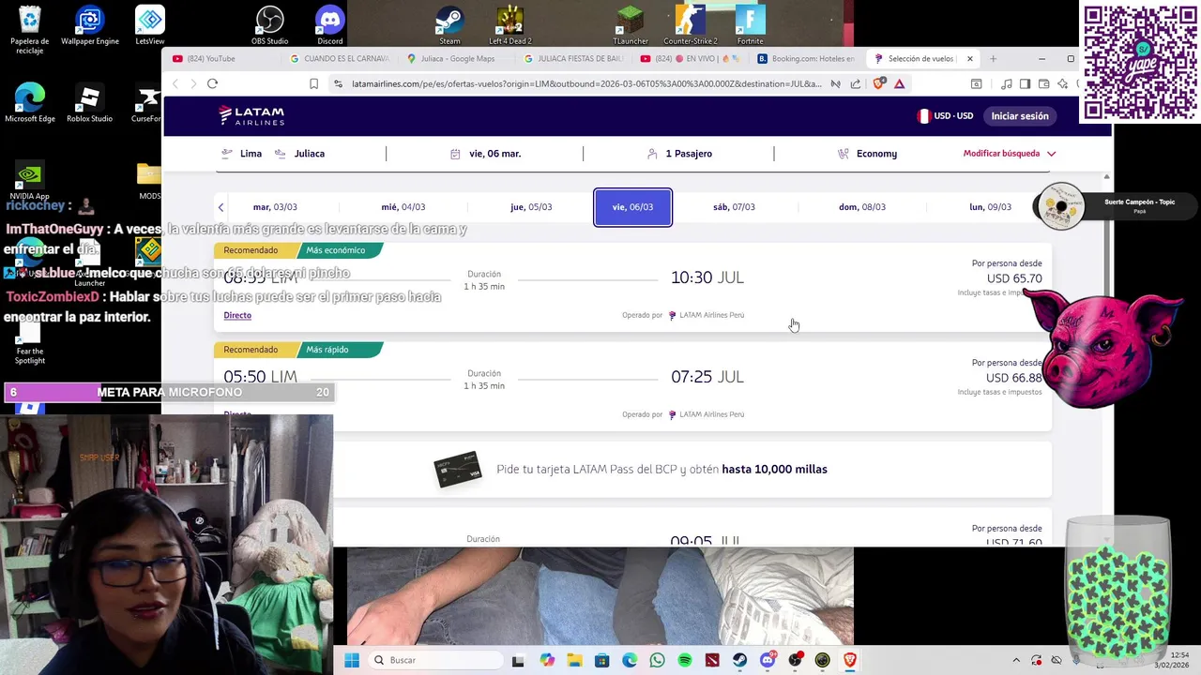
Task: Switch to CUANDO ES EL CARNAVAL tab
Action: pos(339,58)
